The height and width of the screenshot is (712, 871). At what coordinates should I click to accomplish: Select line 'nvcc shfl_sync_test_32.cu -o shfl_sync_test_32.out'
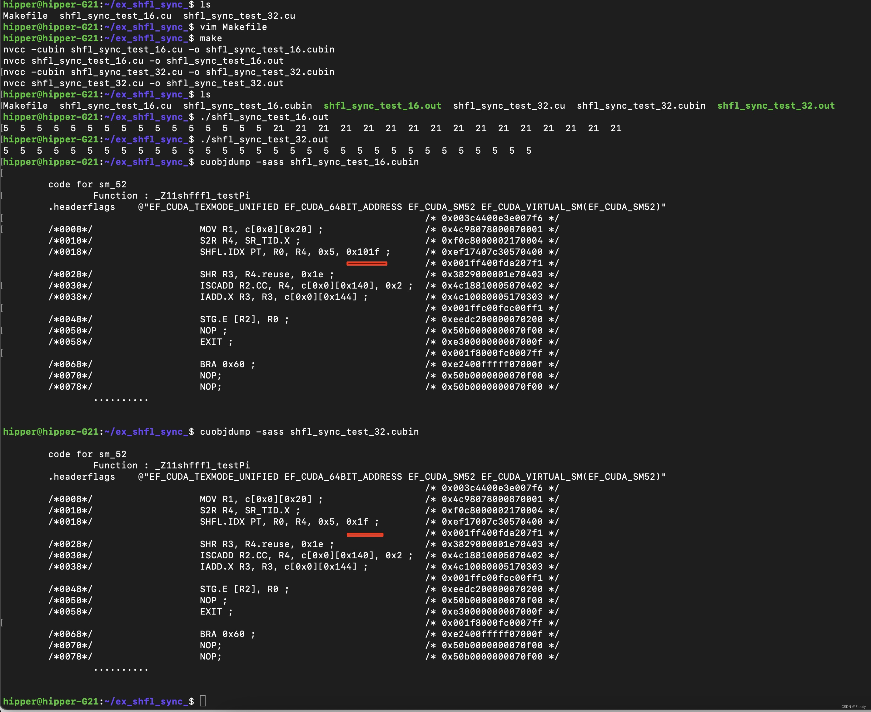pos(143,83)
